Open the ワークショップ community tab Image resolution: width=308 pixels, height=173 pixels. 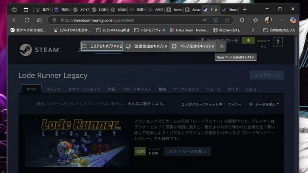point(186,89)
